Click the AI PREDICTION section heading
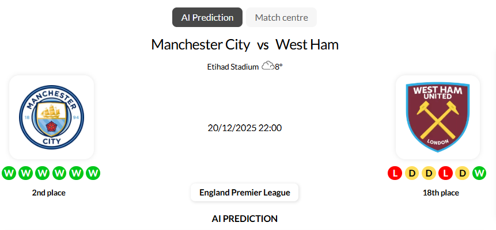496x230 pixels. point(245,218)
